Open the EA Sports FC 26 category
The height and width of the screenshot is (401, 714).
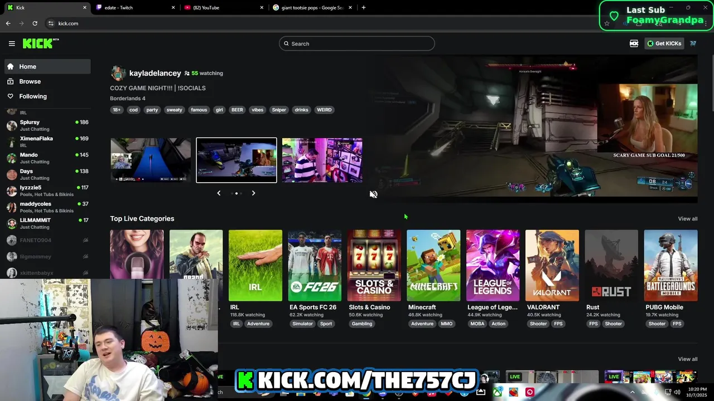[315, 265]
